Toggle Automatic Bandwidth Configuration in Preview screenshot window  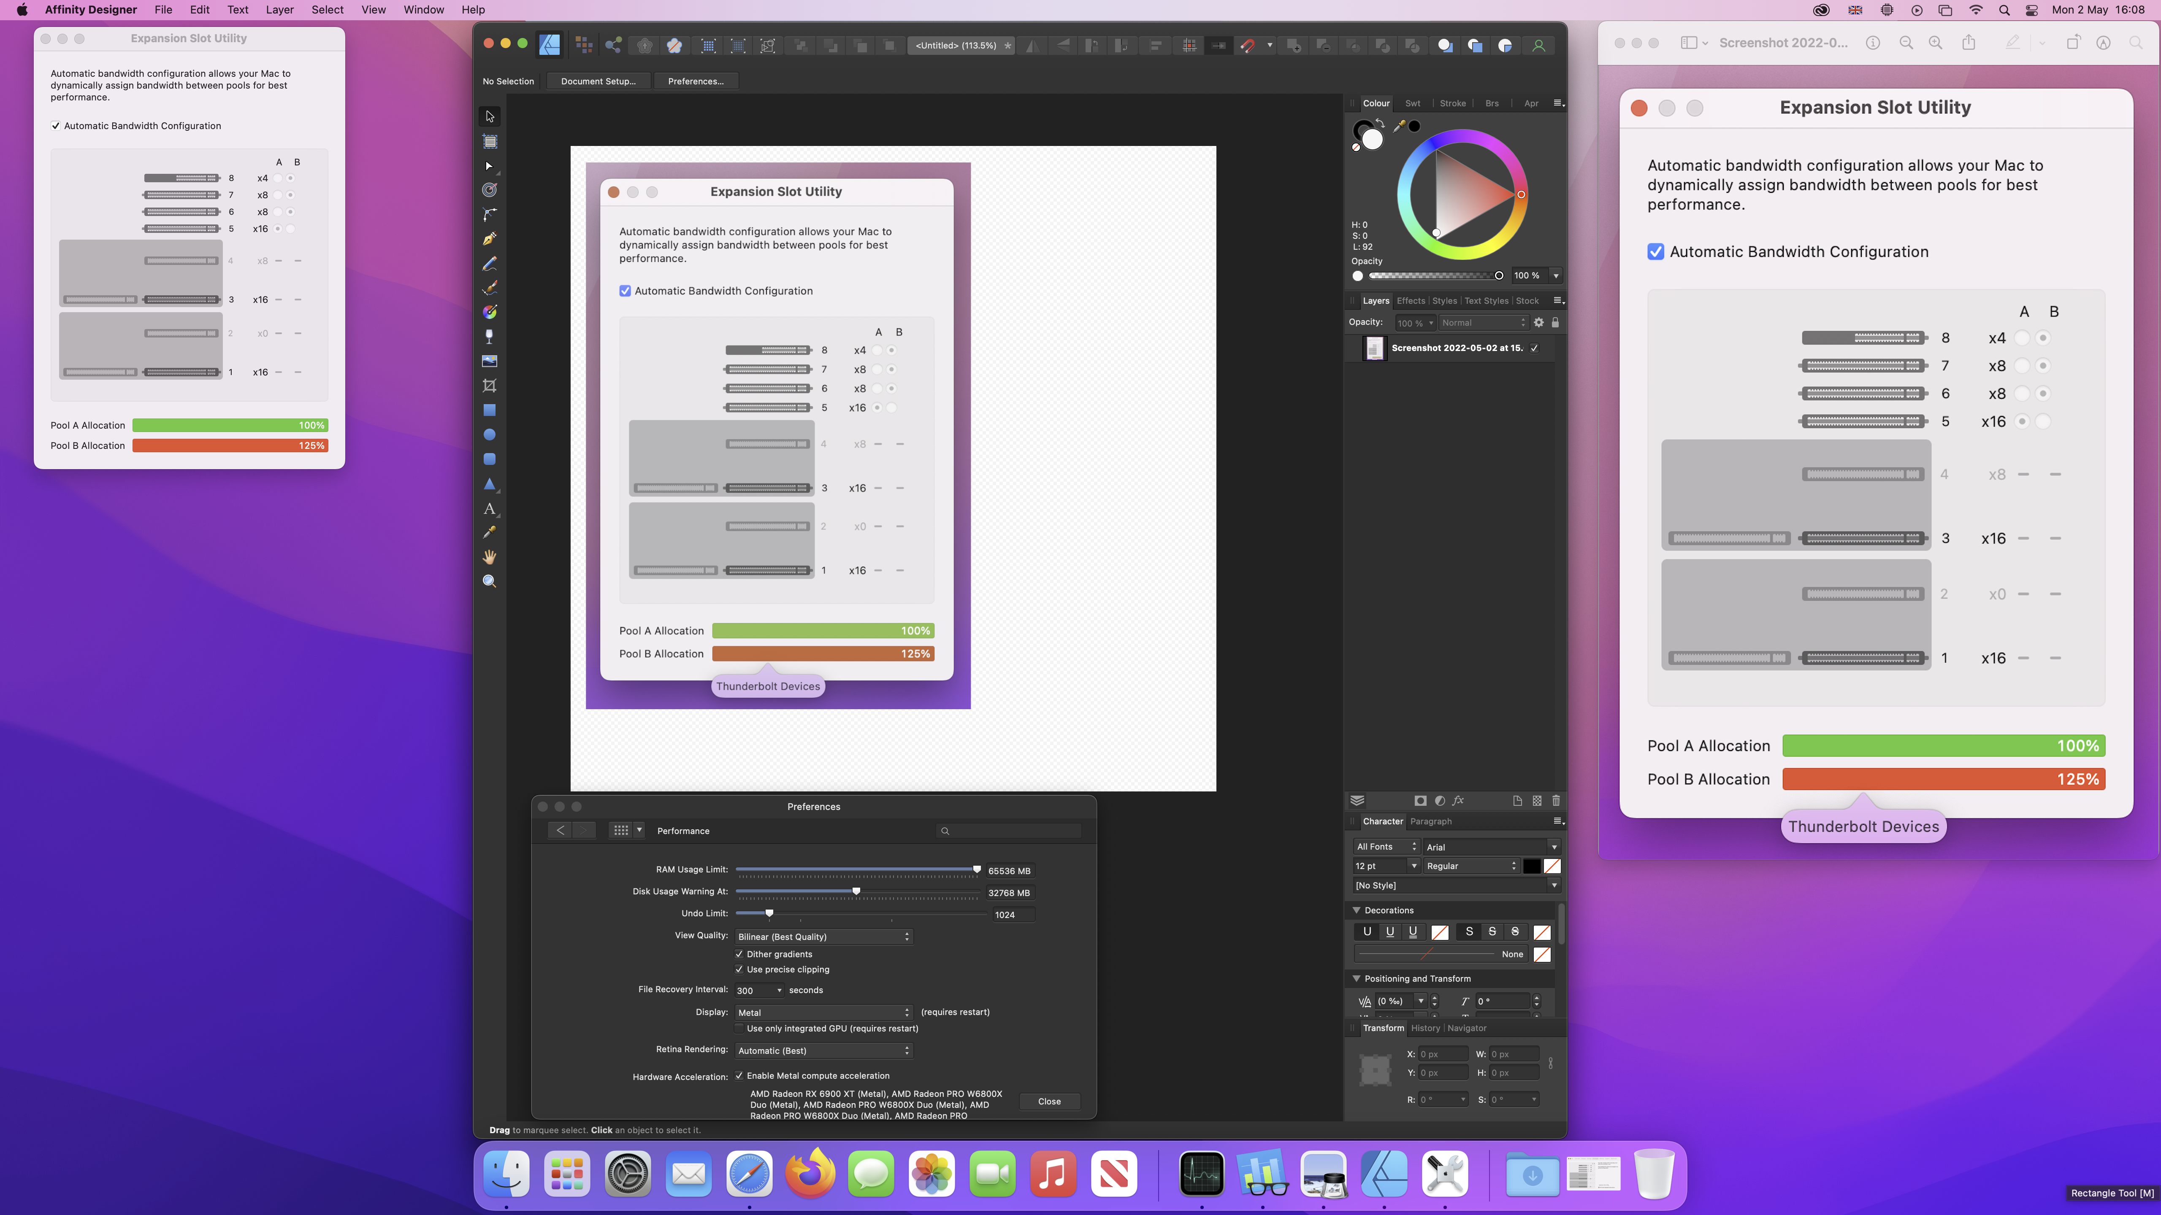[x=1656, y=251]
